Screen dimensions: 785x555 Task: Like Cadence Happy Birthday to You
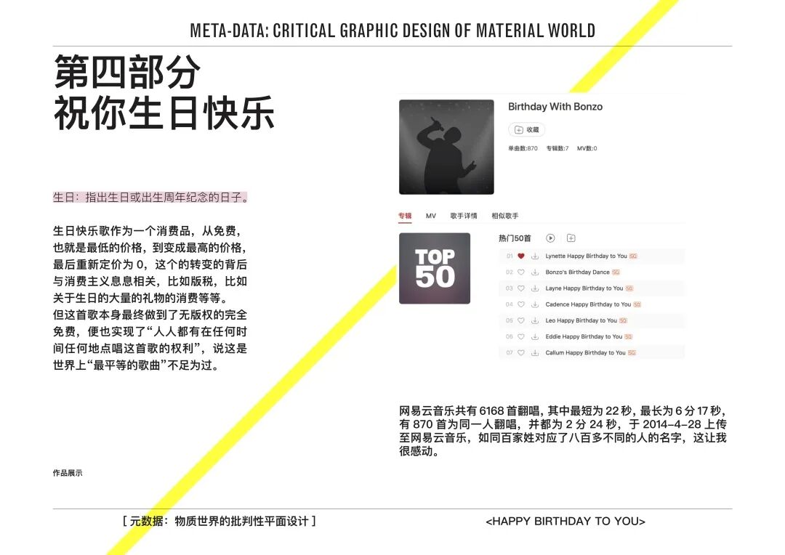[520, 304]
